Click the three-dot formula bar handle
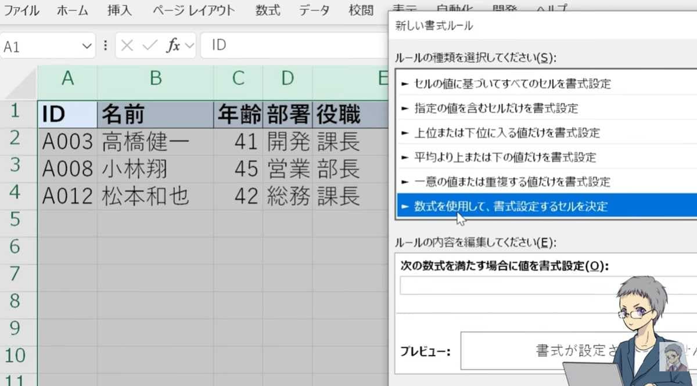Image resolution: width=697 pixels, height=386 pixels. point(105,46)
